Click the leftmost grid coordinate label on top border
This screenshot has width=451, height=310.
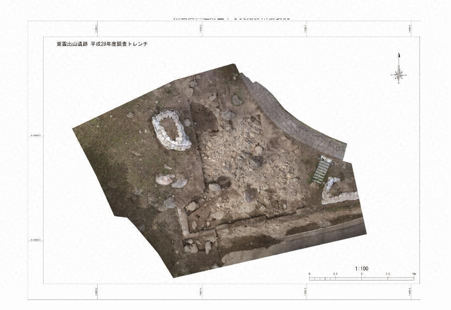pos(97,30)
